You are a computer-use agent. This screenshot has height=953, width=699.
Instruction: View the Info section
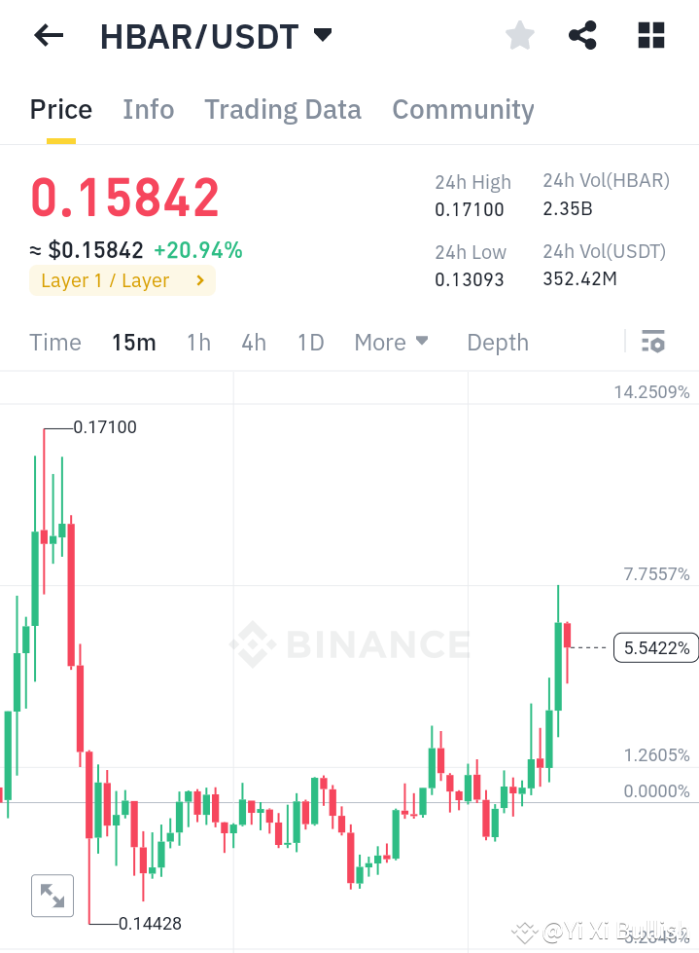pyautogui.click(x=148, y=109)
